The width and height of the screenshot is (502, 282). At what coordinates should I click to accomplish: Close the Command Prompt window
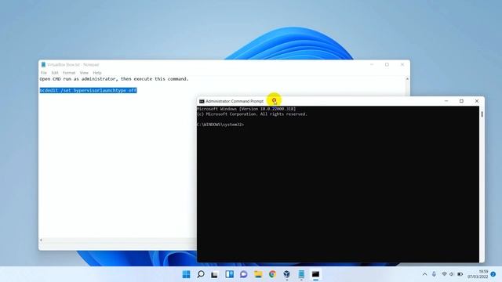[x=477, y=101]
